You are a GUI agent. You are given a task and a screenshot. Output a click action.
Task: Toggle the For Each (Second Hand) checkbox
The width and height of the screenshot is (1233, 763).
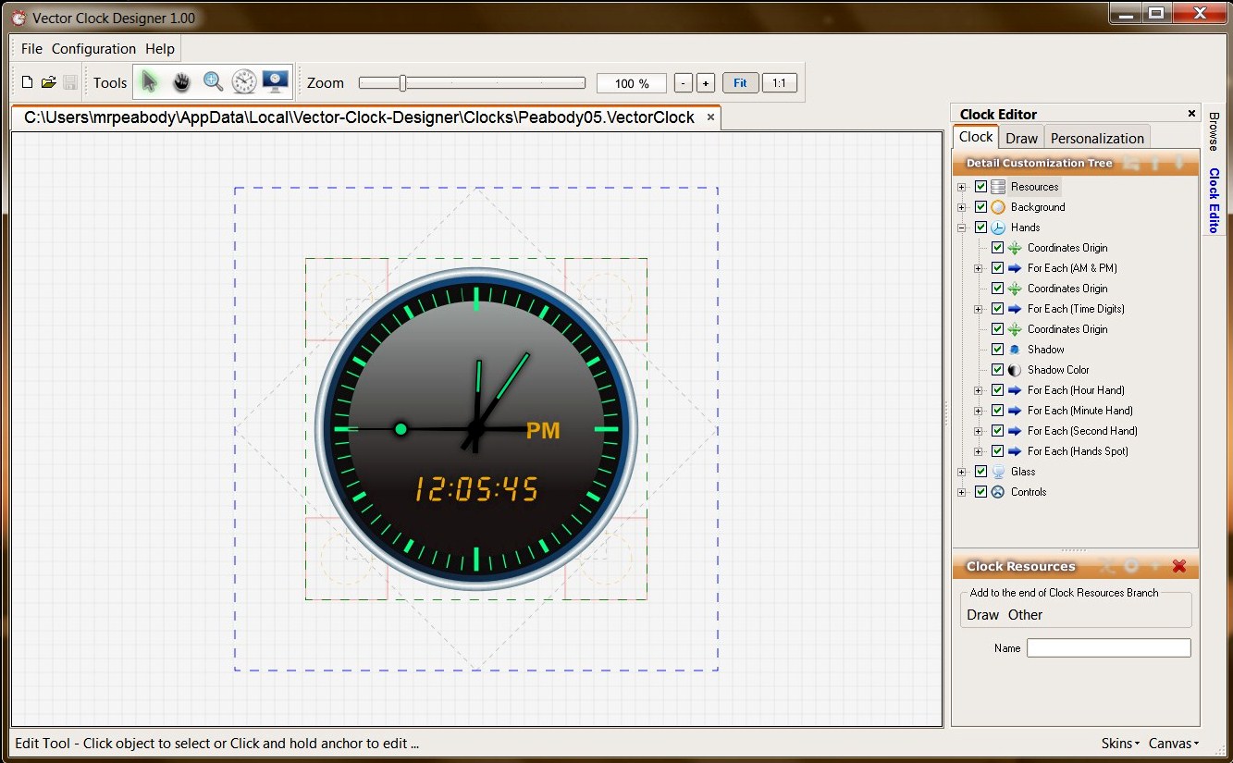997,431
